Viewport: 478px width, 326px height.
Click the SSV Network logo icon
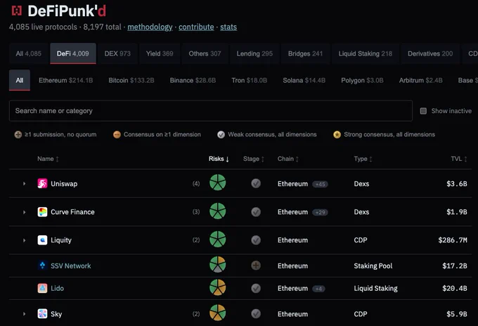[x=42, y=266]
